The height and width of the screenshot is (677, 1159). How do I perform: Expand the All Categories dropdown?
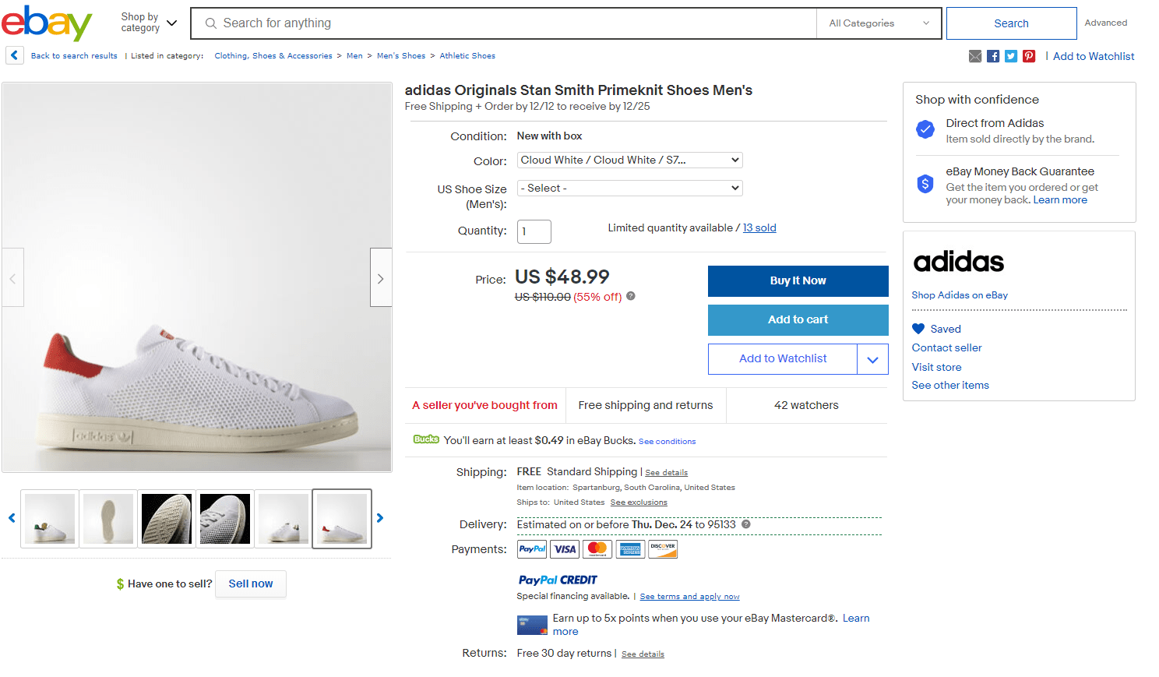point(879,23)
